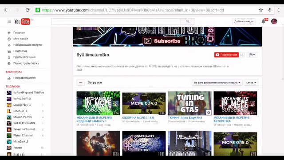Click the Главная home icon

click(9, 33)
